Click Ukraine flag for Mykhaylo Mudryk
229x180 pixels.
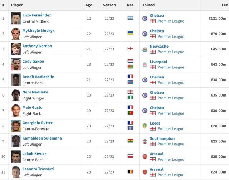[131, 34]
